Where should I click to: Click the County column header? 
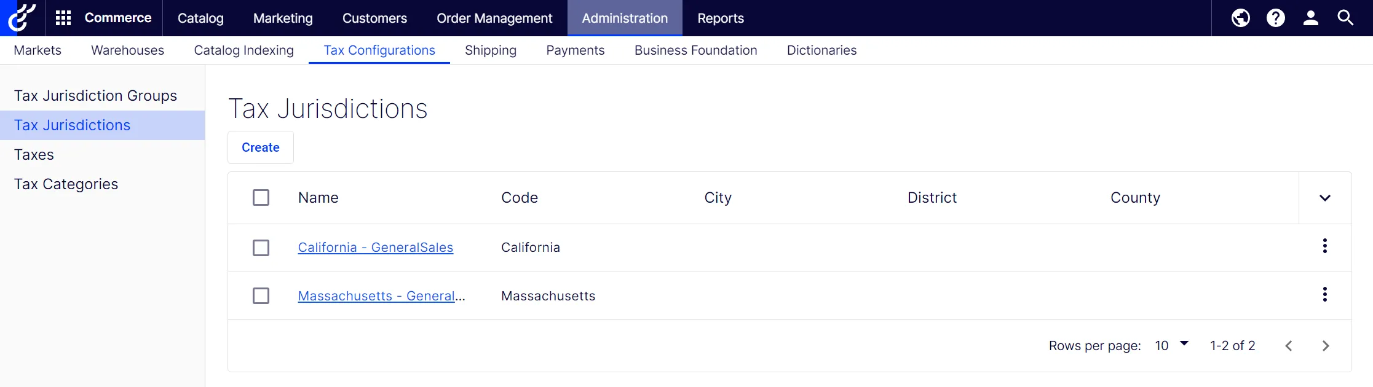pyautogui.click(x=1135, y=198)
